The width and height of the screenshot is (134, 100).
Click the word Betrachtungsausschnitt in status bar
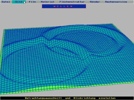[43, 98]
